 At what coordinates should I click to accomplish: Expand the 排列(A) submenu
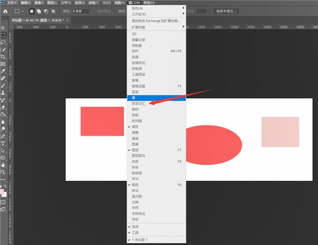click(156, 8)
